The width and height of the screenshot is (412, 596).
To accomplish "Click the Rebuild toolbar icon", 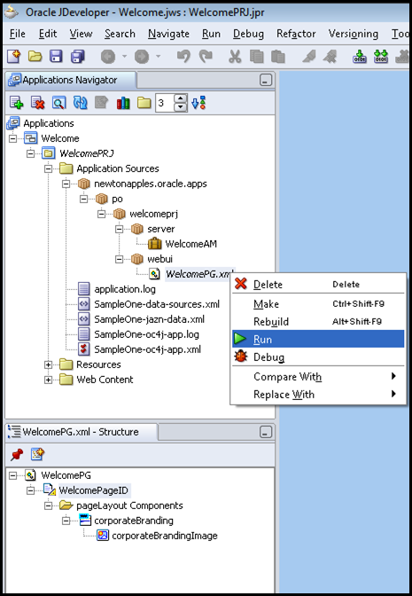I will (381, 57).
